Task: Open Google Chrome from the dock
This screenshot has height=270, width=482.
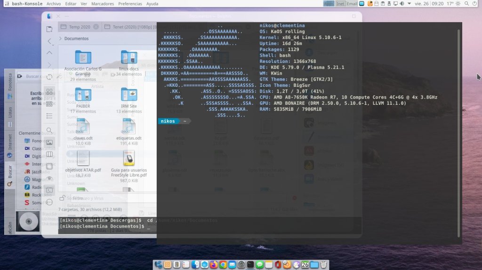Action: pos(223,265)
